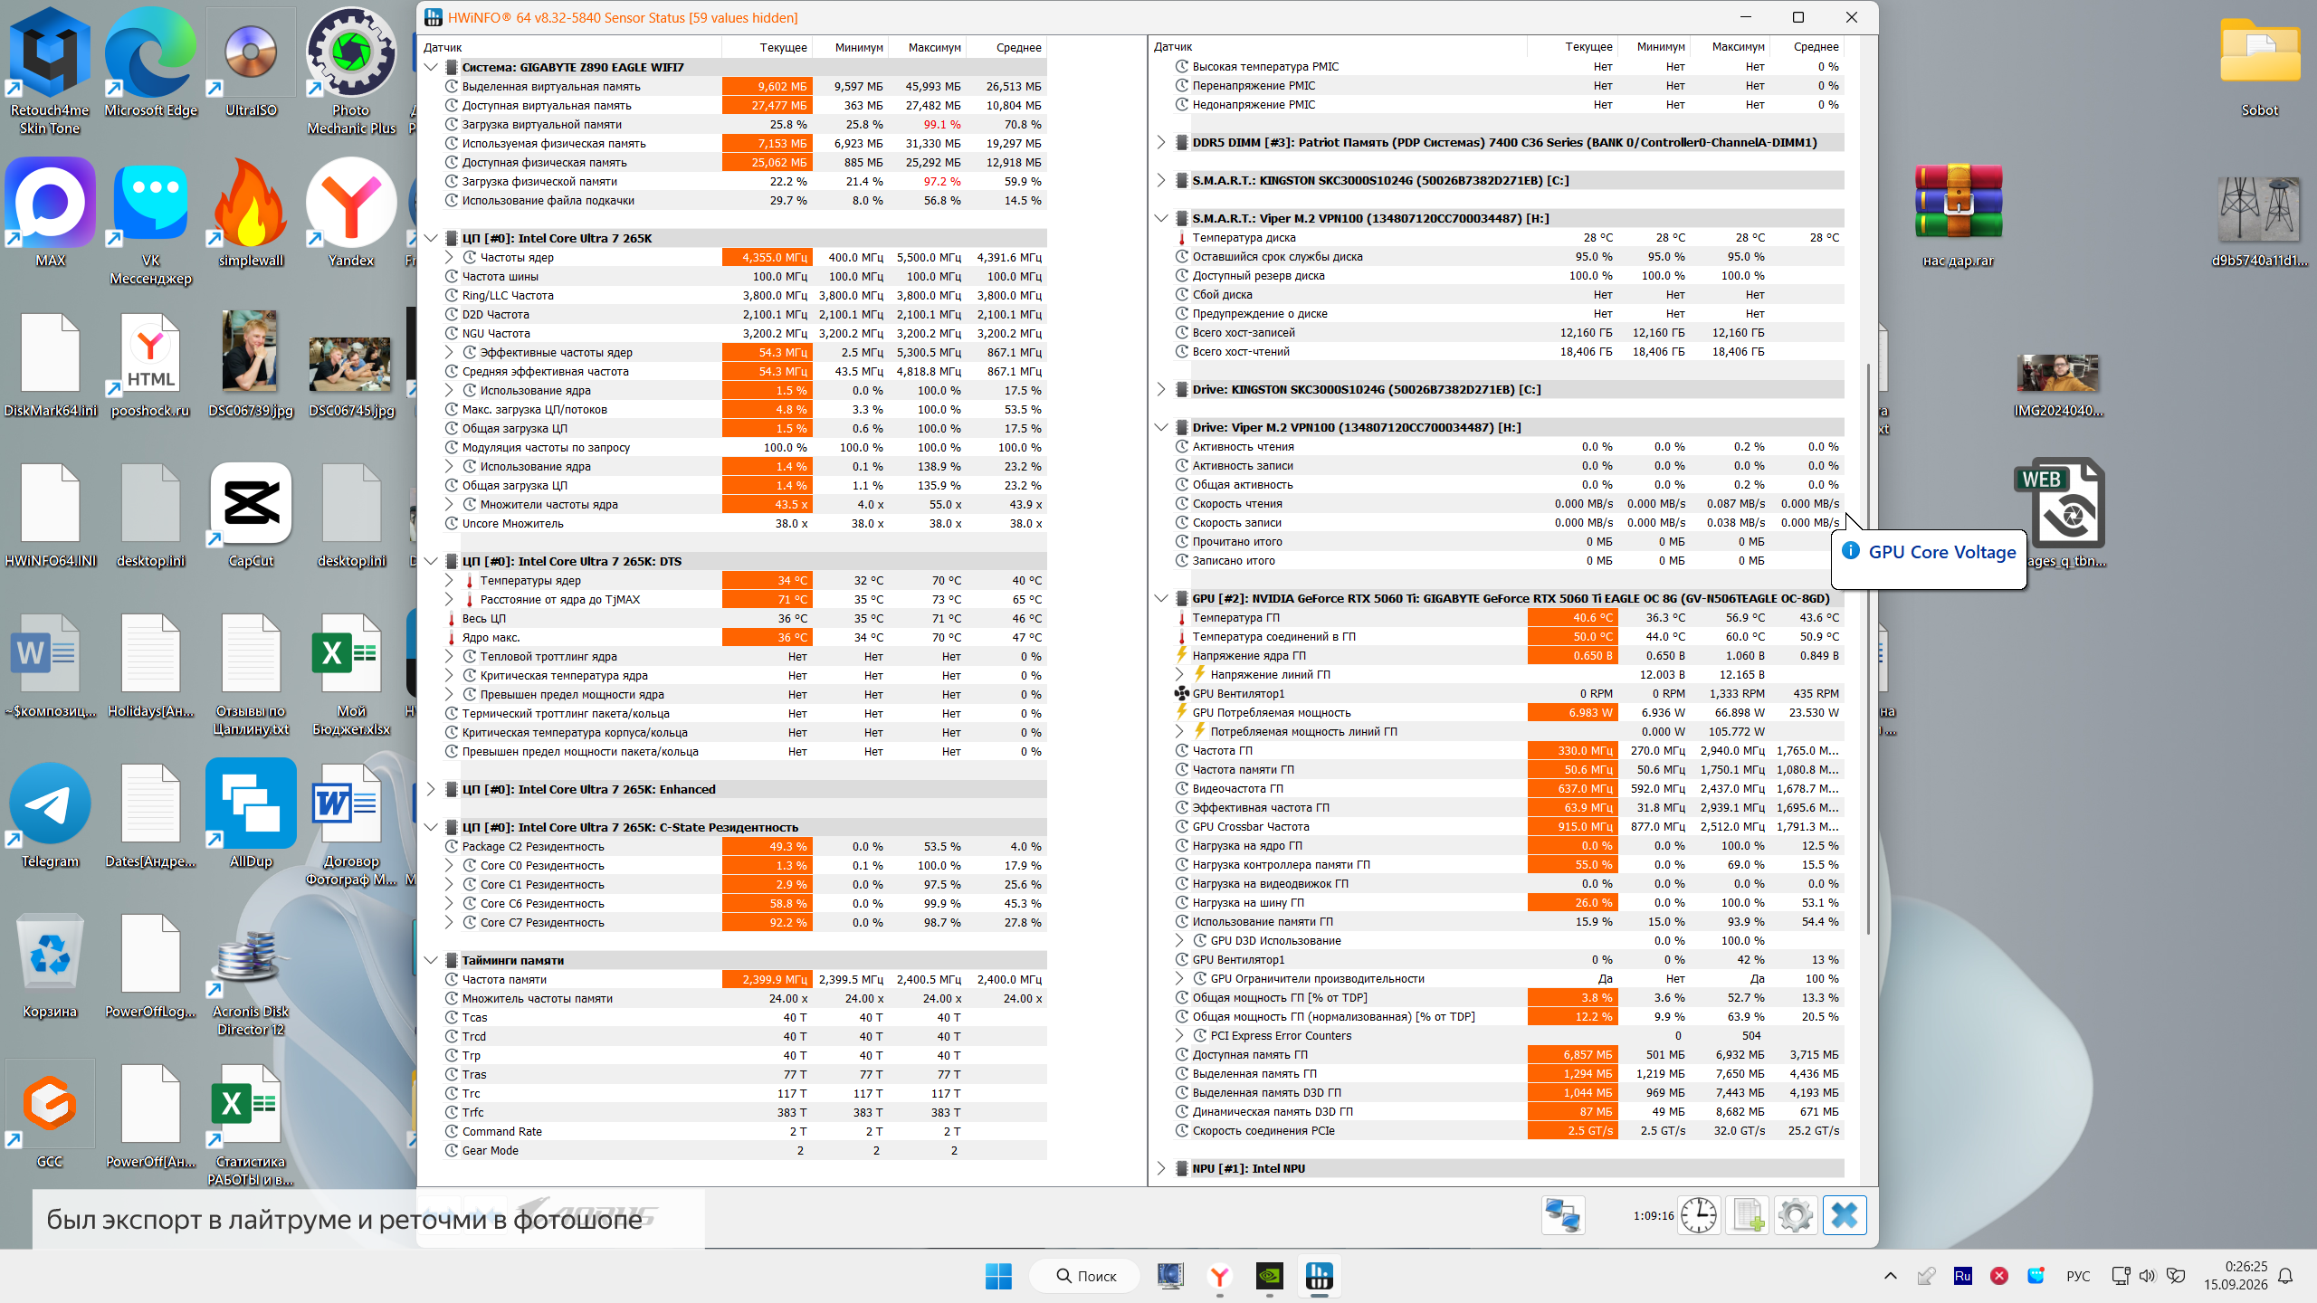Collapse the Система: GIGABYTE Z890 EAGLE WIFI7 section
The image size is (2317, 1303).
point(431,67)
